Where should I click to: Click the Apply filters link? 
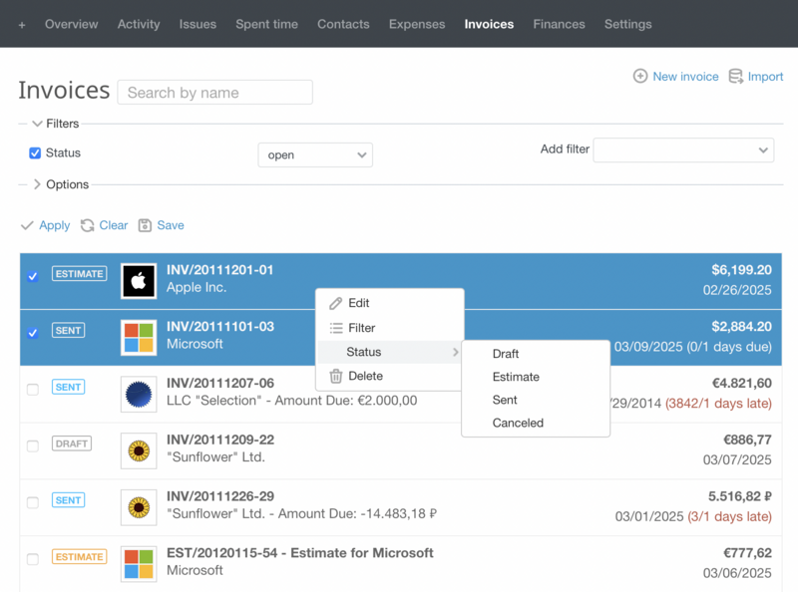tap(54, 225)
